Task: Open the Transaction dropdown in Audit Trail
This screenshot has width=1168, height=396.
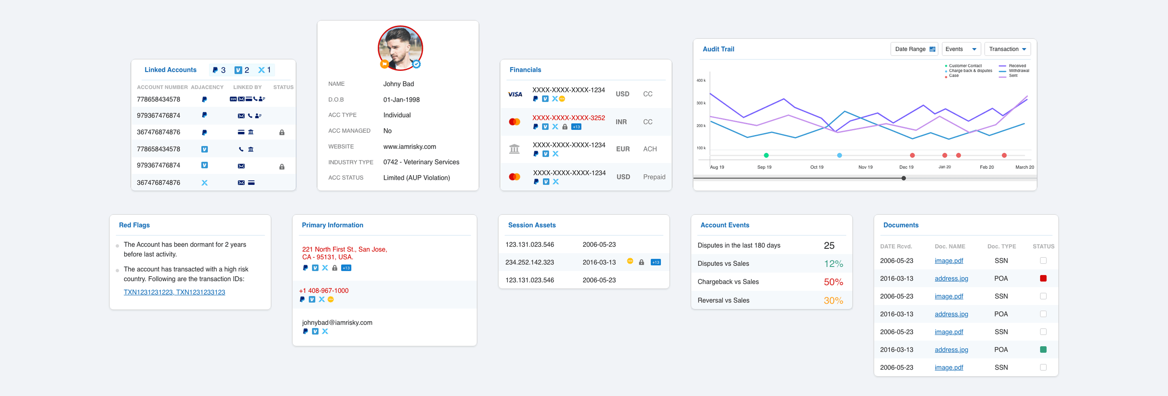Action: pos(1007,49)
